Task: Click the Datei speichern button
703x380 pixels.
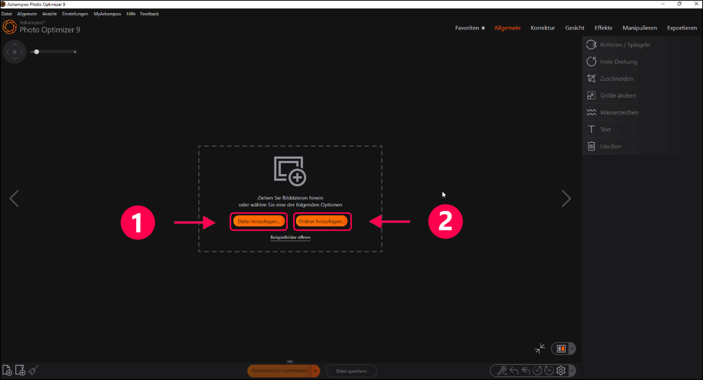Action: pyautogui.click(x=351, y=371)
